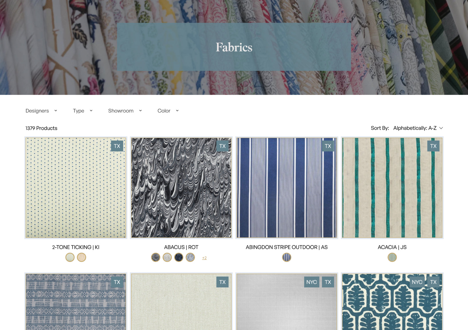Open the 2-TONE TICKING | KI product title
The height and width of the screenshot is (330, 468).
(x=76, y=247)
